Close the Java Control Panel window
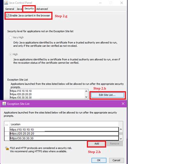The image size is (173, 164). point(122,3)
